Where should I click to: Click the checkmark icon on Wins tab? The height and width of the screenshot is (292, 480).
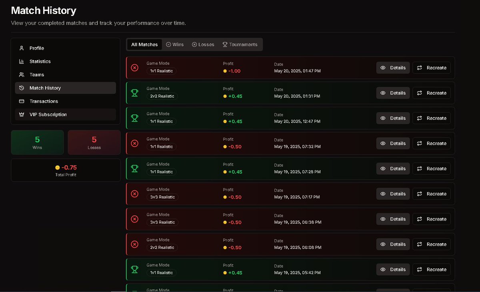click(168, 45)
